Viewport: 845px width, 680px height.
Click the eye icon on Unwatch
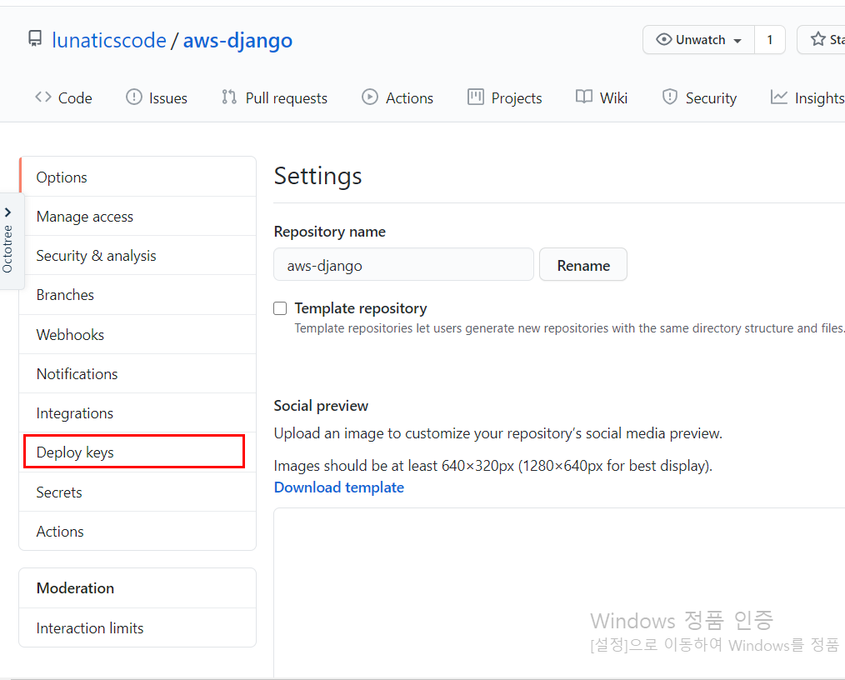click(x=664, y=39)
